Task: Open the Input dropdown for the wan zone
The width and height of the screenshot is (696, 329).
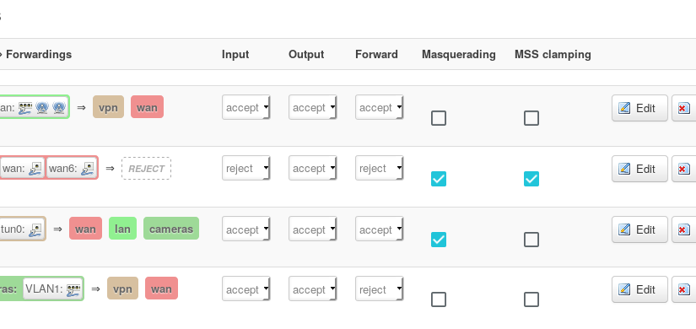Action: tap(246, 168)
